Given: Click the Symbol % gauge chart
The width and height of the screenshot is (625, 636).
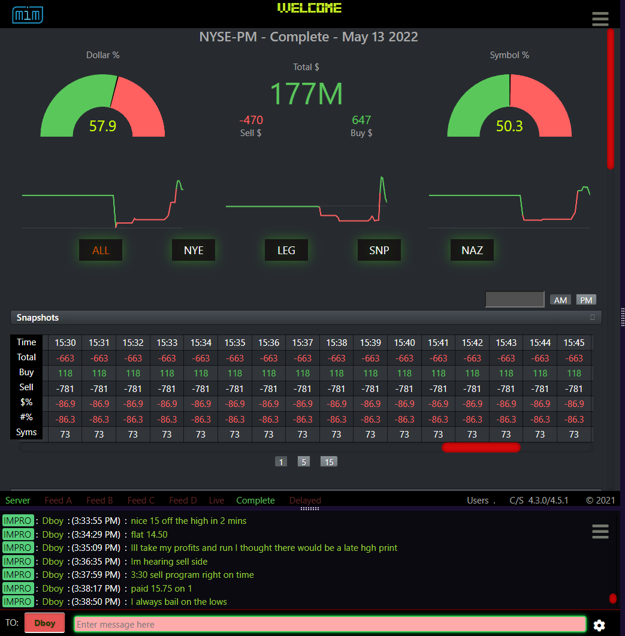Looking at the screenshot, I should click(509, 106).
